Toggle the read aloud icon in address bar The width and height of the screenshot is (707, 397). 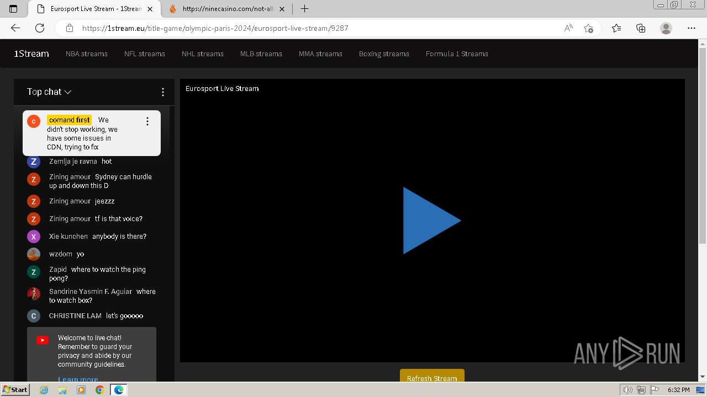[568, 28]
